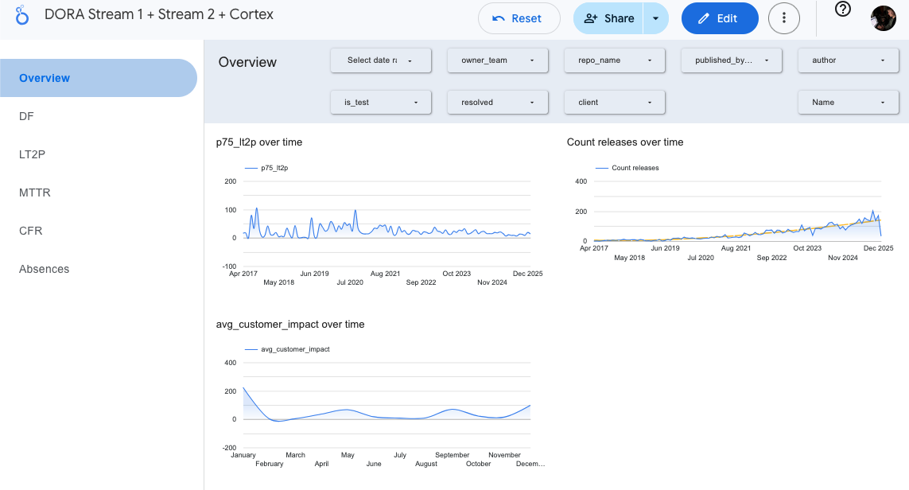Open your account profile avatar
The image size is (909, 490).
click(883, 17)
